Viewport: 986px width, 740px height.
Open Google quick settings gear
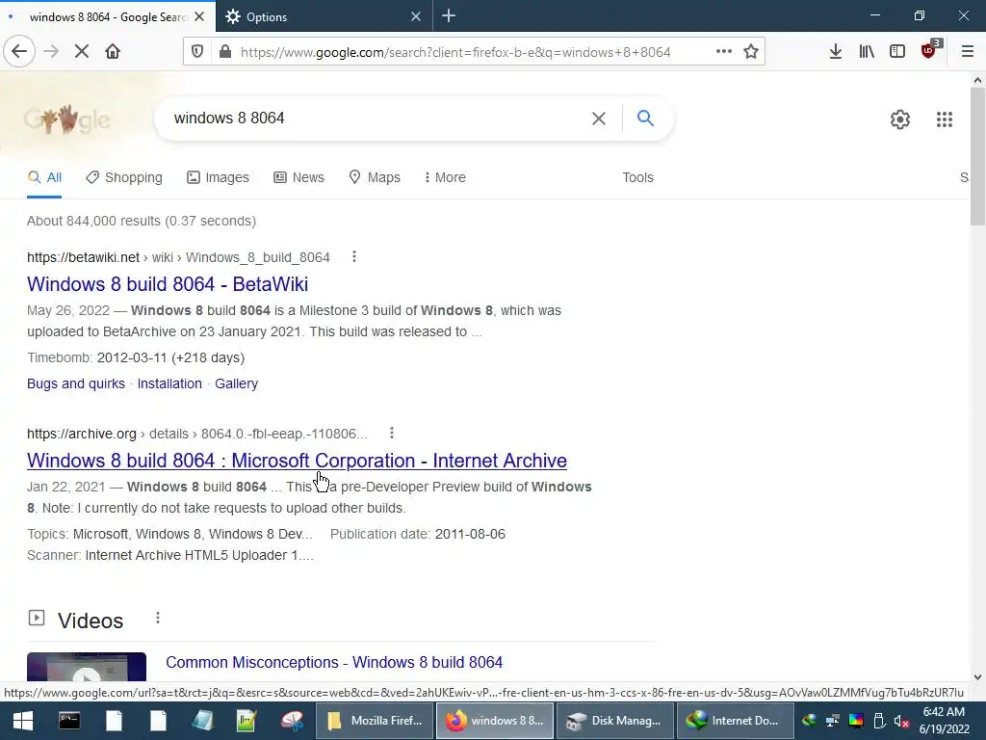click(900, 119)
